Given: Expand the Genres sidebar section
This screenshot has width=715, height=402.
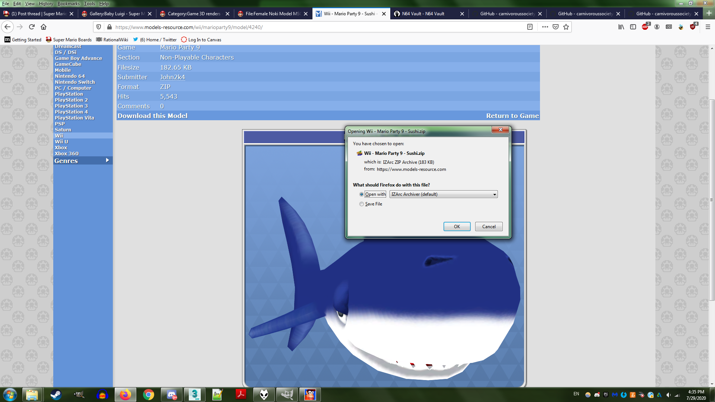Looking at the screenshot, I should point(83,161).
